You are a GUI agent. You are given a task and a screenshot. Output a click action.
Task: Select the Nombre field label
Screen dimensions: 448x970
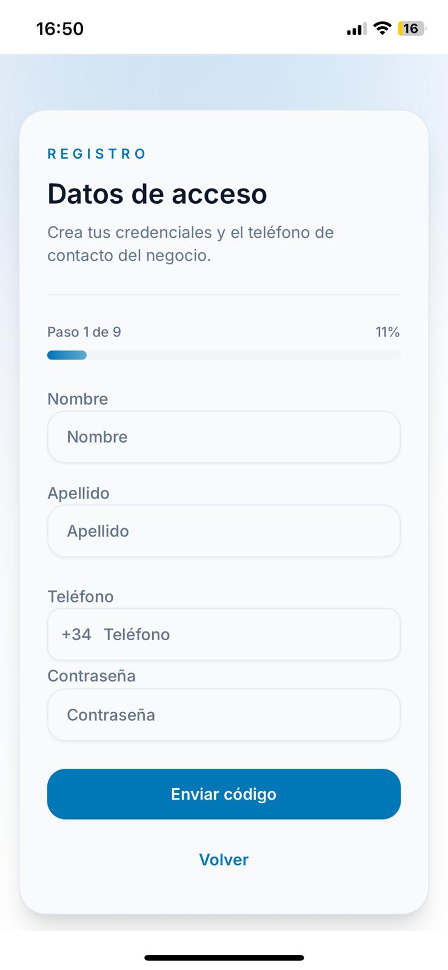78,399
